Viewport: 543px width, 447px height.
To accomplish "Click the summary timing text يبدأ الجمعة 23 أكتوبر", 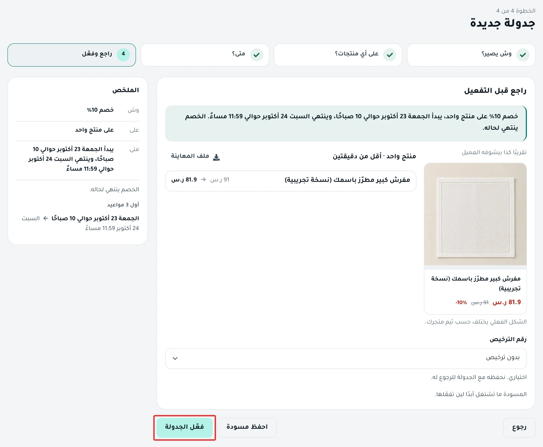I will [71, 159].
